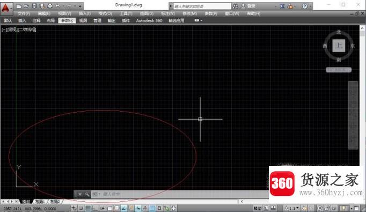Click the vertical scrollbar on drawing area
Screen dimensions: 366x212
click(x=362, y=112)
